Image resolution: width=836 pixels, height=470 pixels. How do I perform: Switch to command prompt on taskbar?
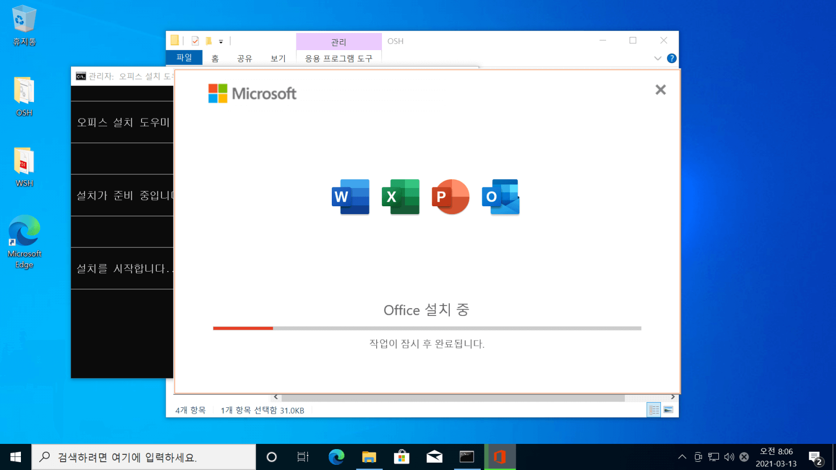click(x=467, y=457)
